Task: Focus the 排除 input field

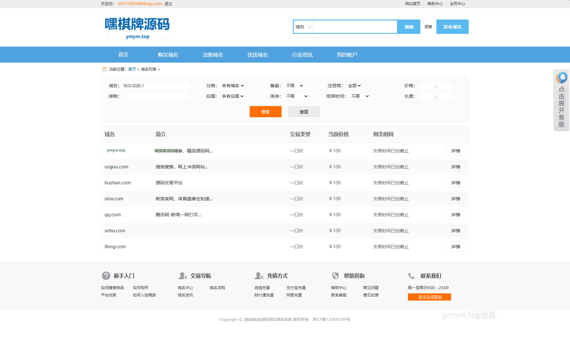Action: (156, 96)
